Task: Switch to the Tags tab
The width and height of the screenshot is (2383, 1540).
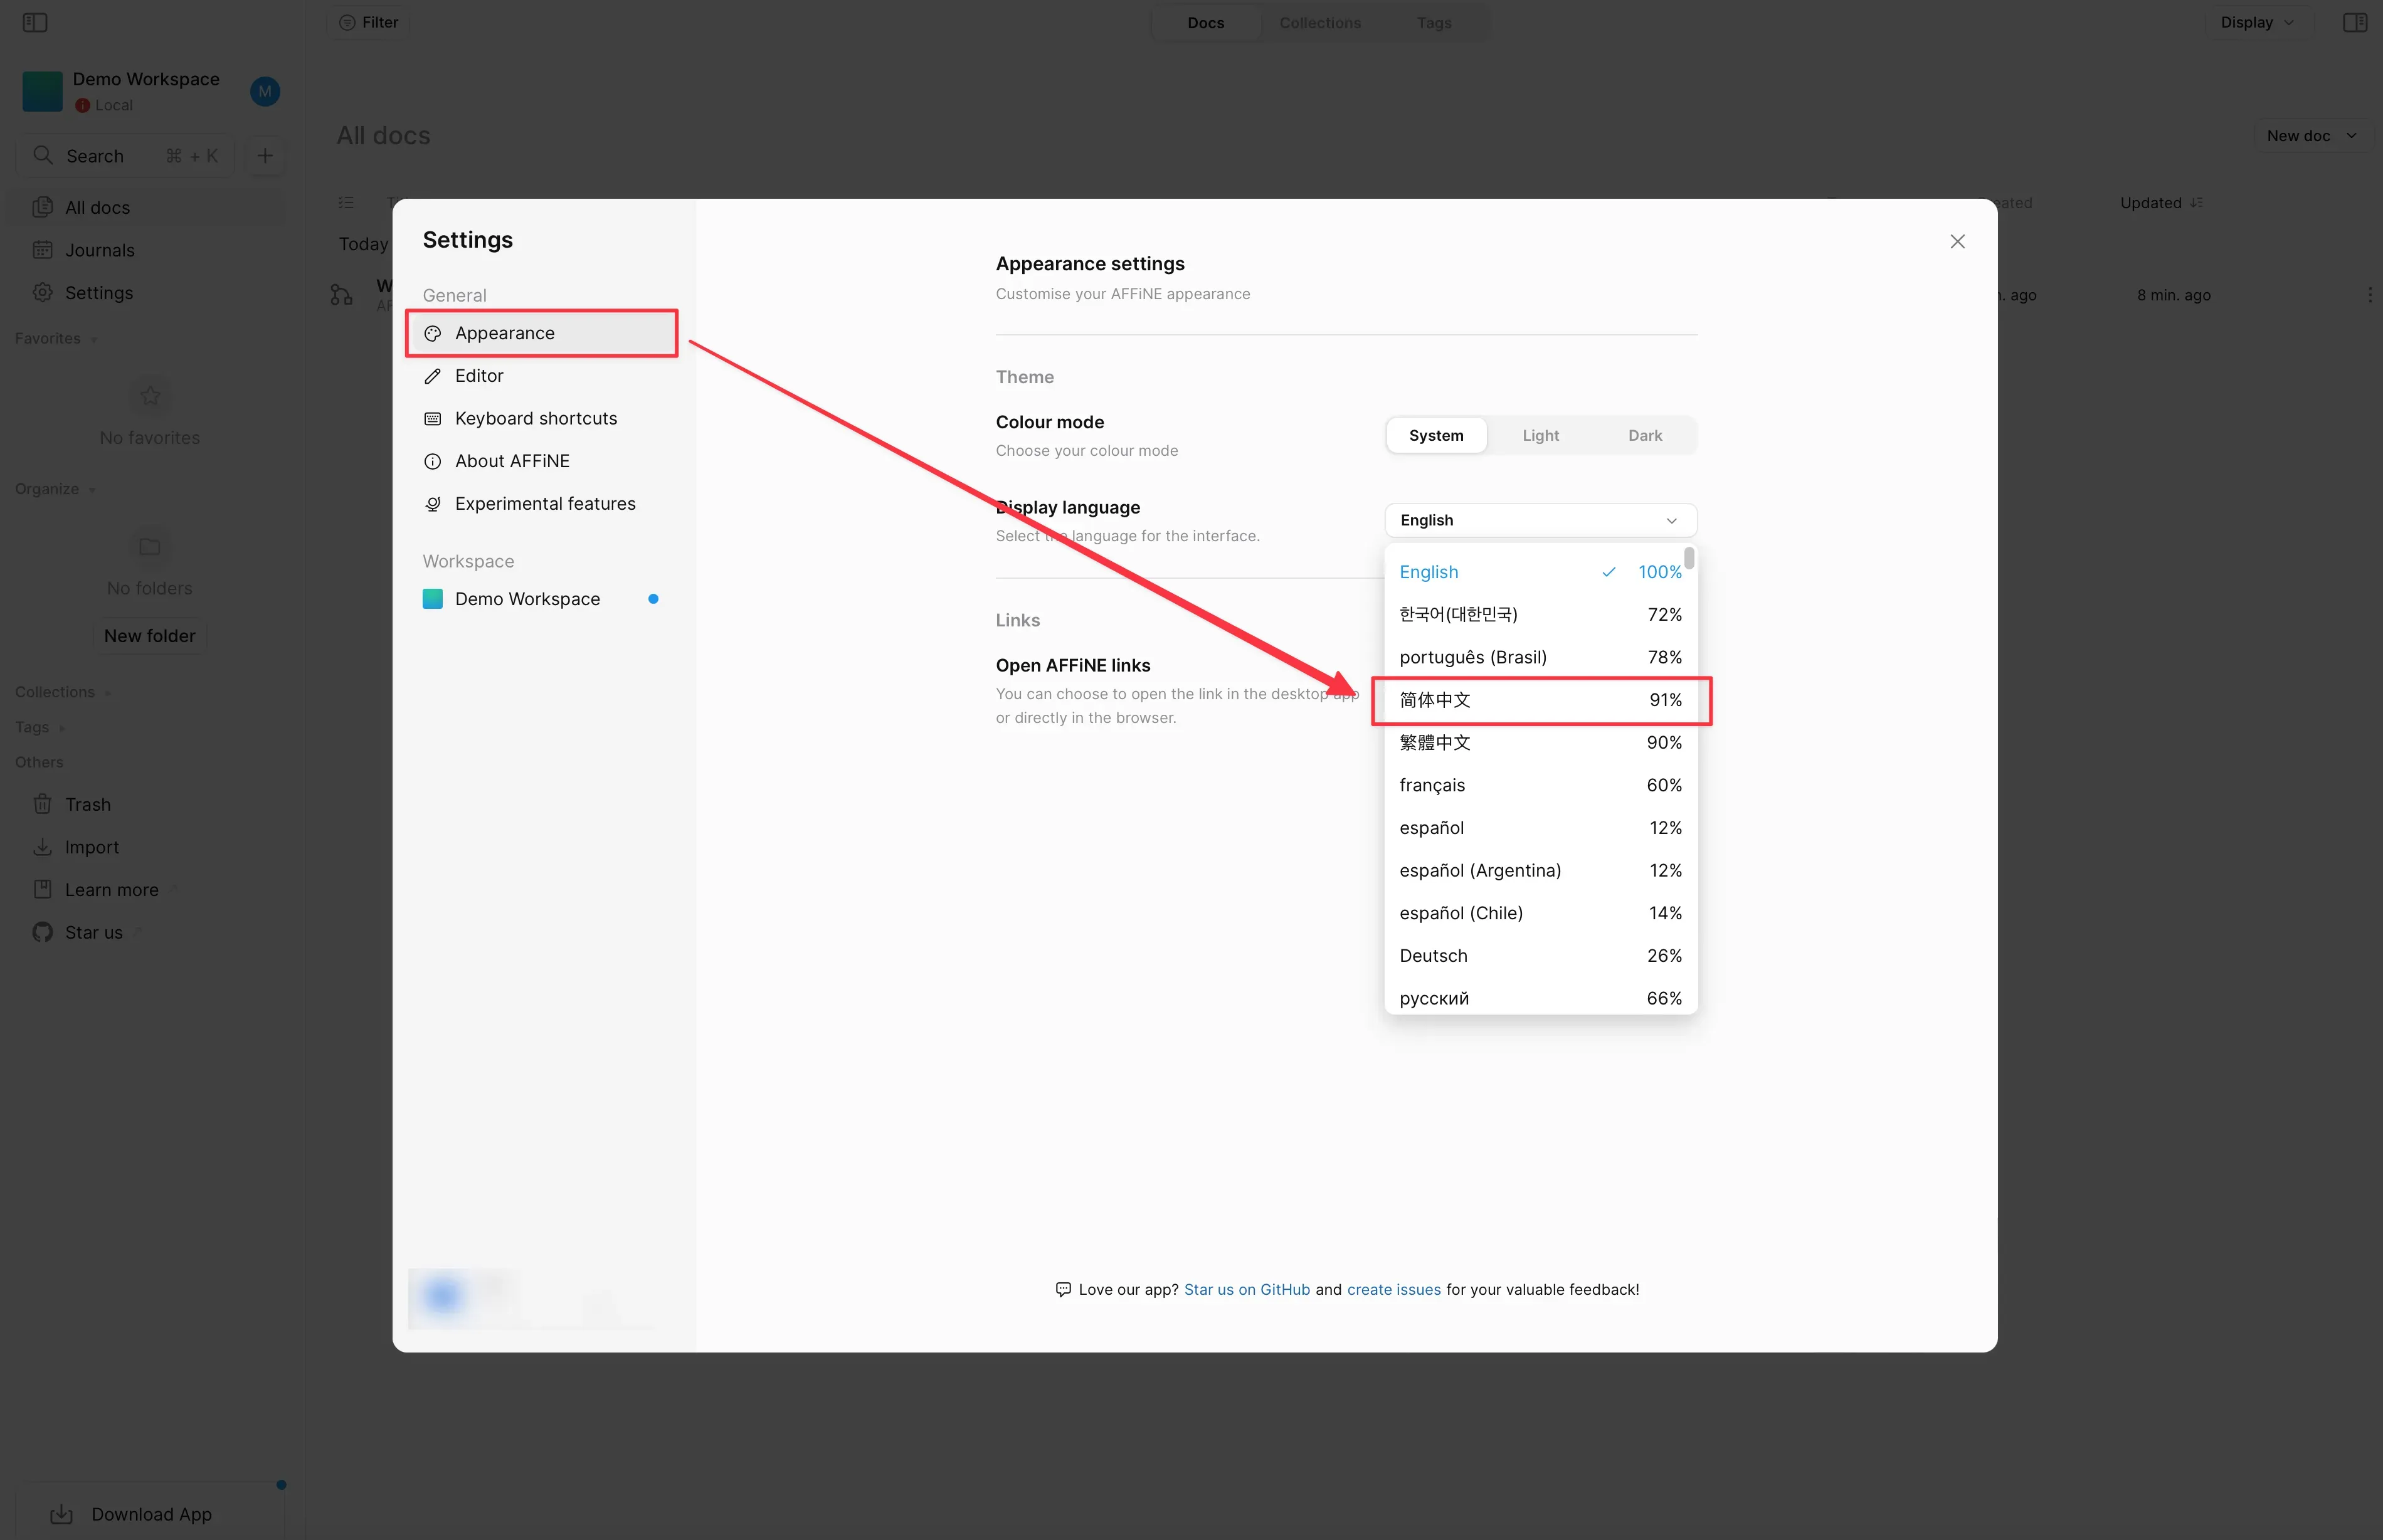Action: coord(1433,22)
